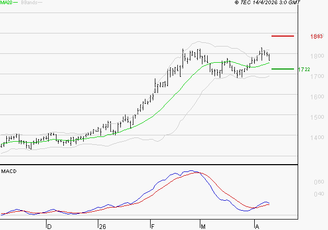Click the green support line marker
This screenshot has height=230, width=328.
pyautogui.click(x=282, y=69)
